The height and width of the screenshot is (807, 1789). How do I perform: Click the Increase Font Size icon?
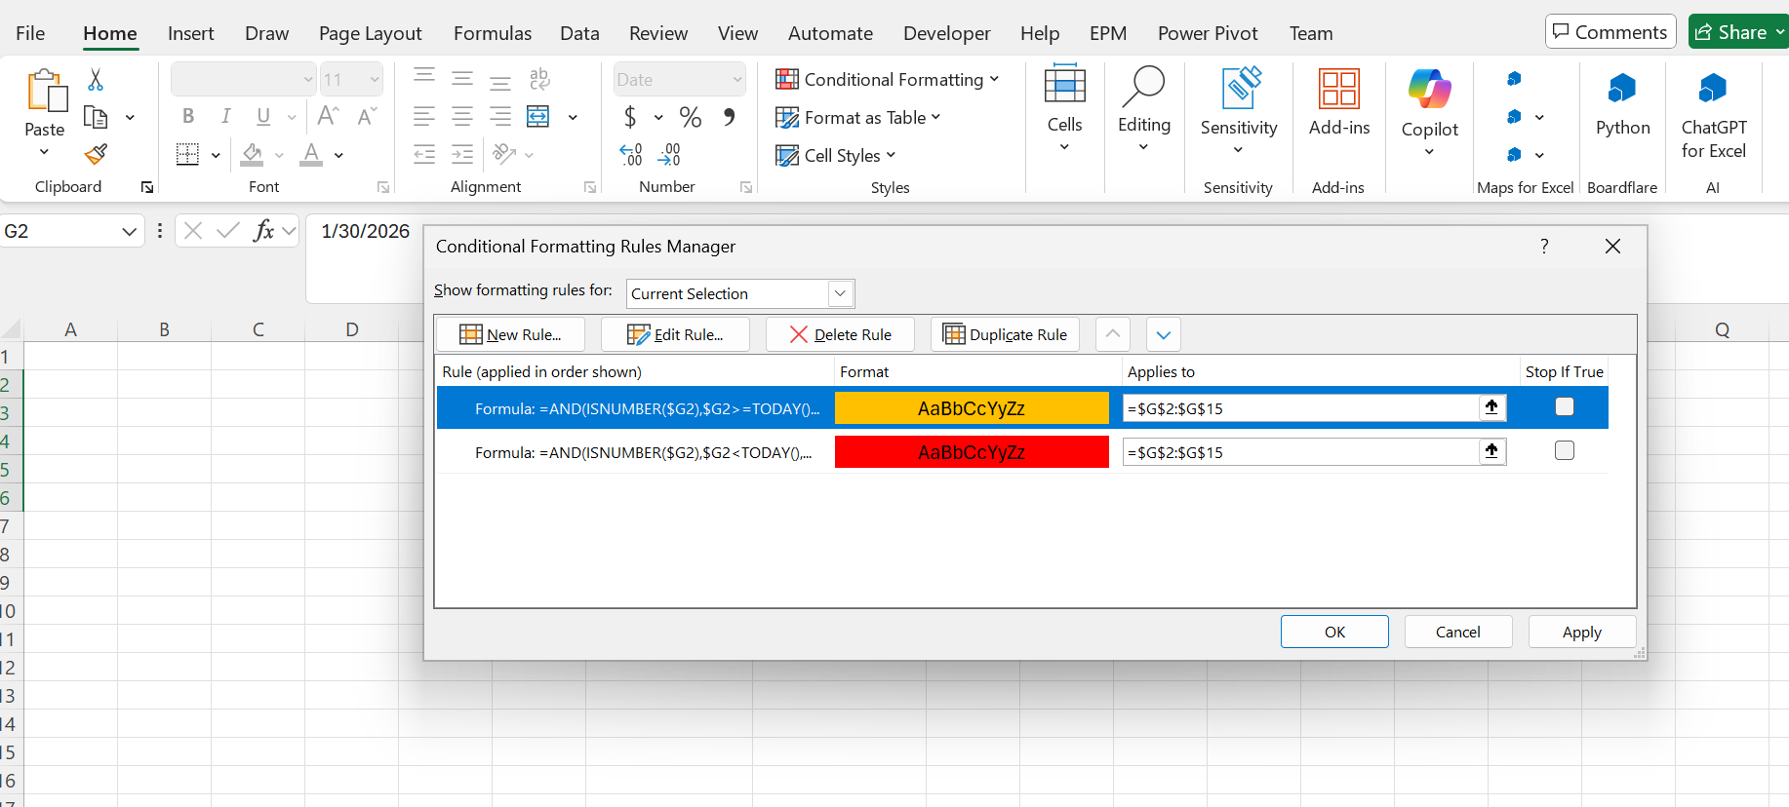coord(329,117)
